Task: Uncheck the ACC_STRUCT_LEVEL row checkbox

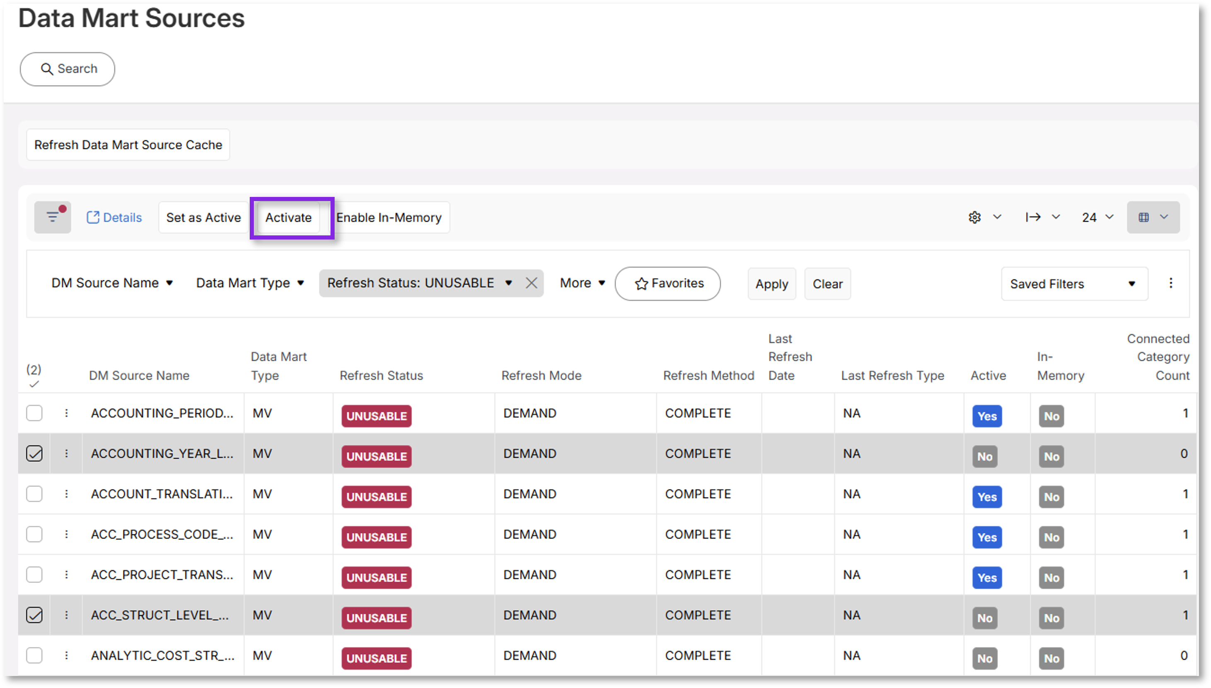Action: click(x=34, y=615)
